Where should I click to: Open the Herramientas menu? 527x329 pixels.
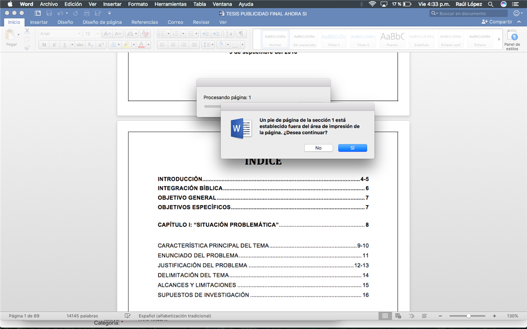[x=170, y=4]
